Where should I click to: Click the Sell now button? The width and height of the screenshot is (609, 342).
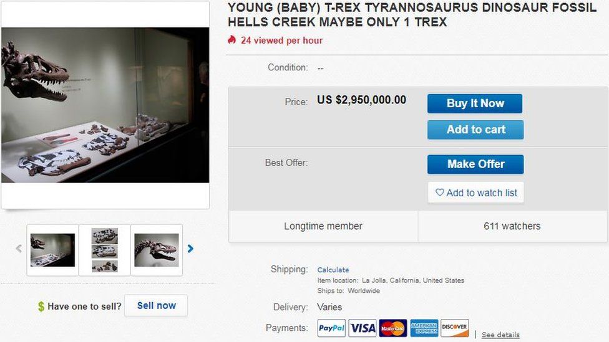click(156, 306)
